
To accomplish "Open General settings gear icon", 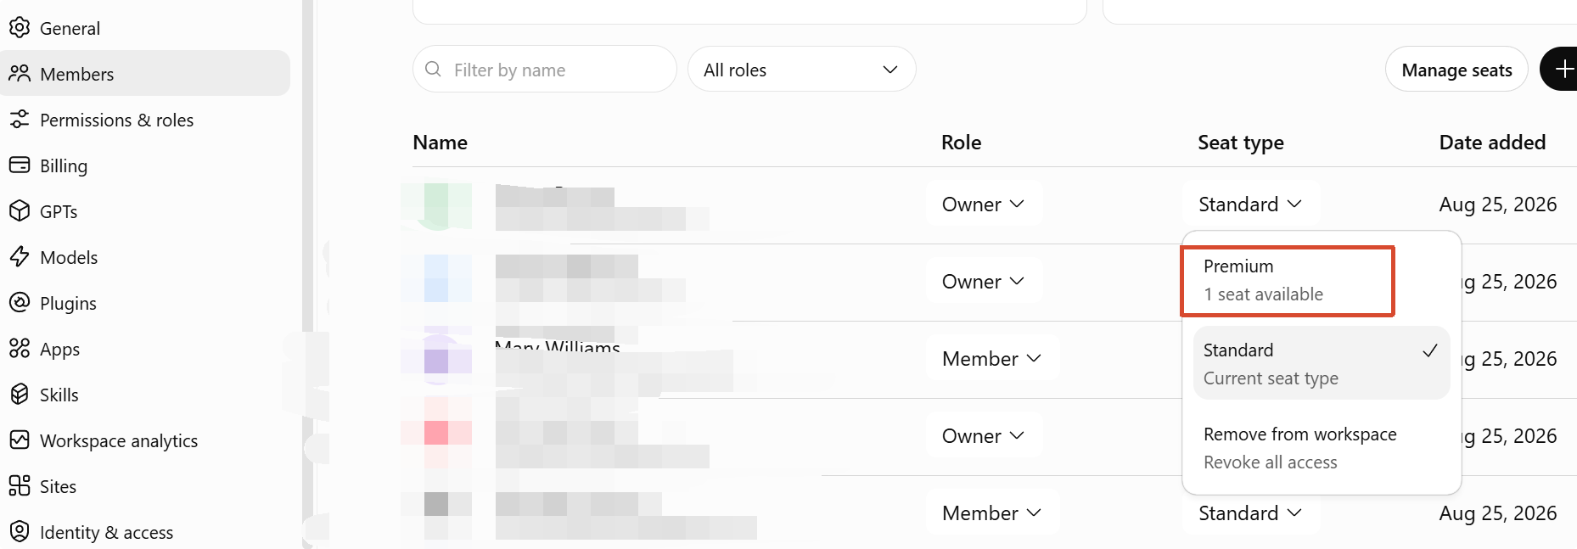I will click(20, 28).
